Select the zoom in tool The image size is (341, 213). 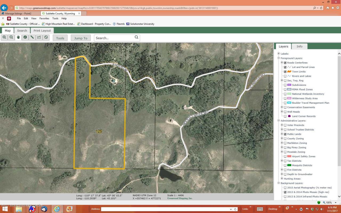tap(4, 38)
